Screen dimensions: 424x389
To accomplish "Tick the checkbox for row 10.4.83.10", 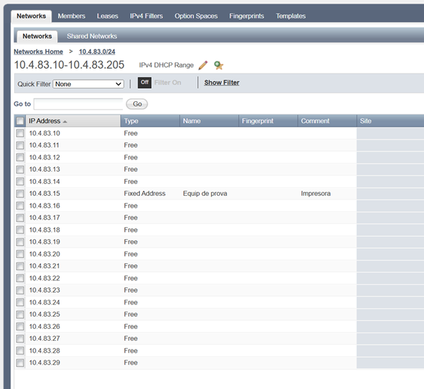I will click(20, 134).
